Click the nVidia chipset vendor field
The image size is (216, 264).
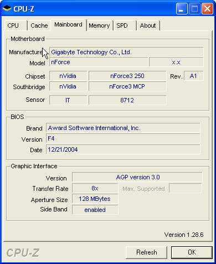click(x=68, y=76)
